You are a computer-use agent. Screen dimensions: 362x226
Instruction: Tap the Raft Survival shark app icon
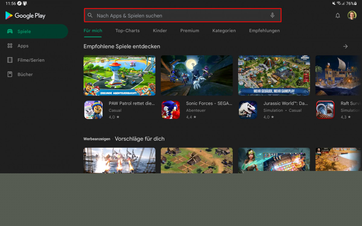[325, 110]
